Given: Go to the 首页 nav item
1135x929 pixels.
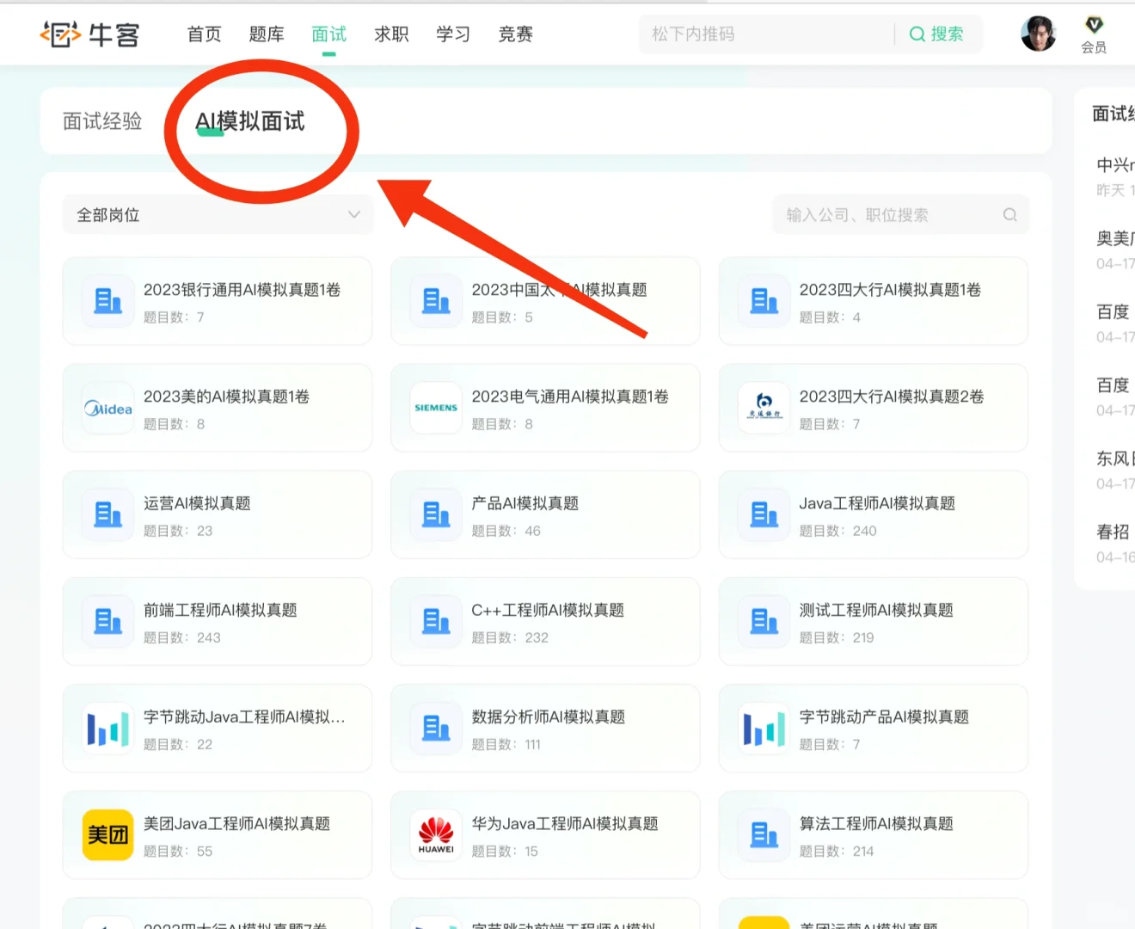Looking at the screenshot, I should pos(205,34).
